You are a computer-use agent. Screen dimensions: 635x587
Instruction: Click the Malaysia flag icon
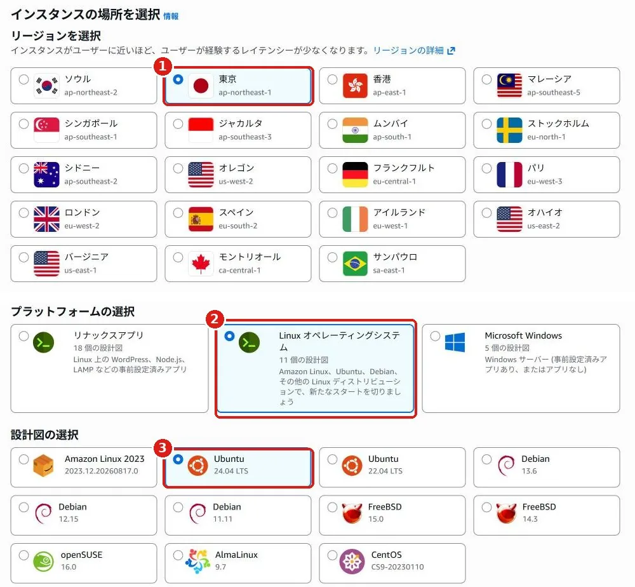pos(509,86)
